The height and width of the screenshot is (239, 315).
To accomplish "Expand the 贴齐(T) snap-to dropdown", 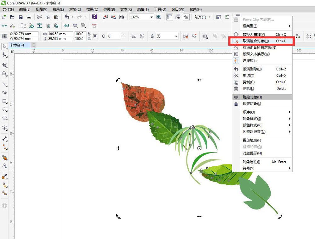I will point(202,17).
